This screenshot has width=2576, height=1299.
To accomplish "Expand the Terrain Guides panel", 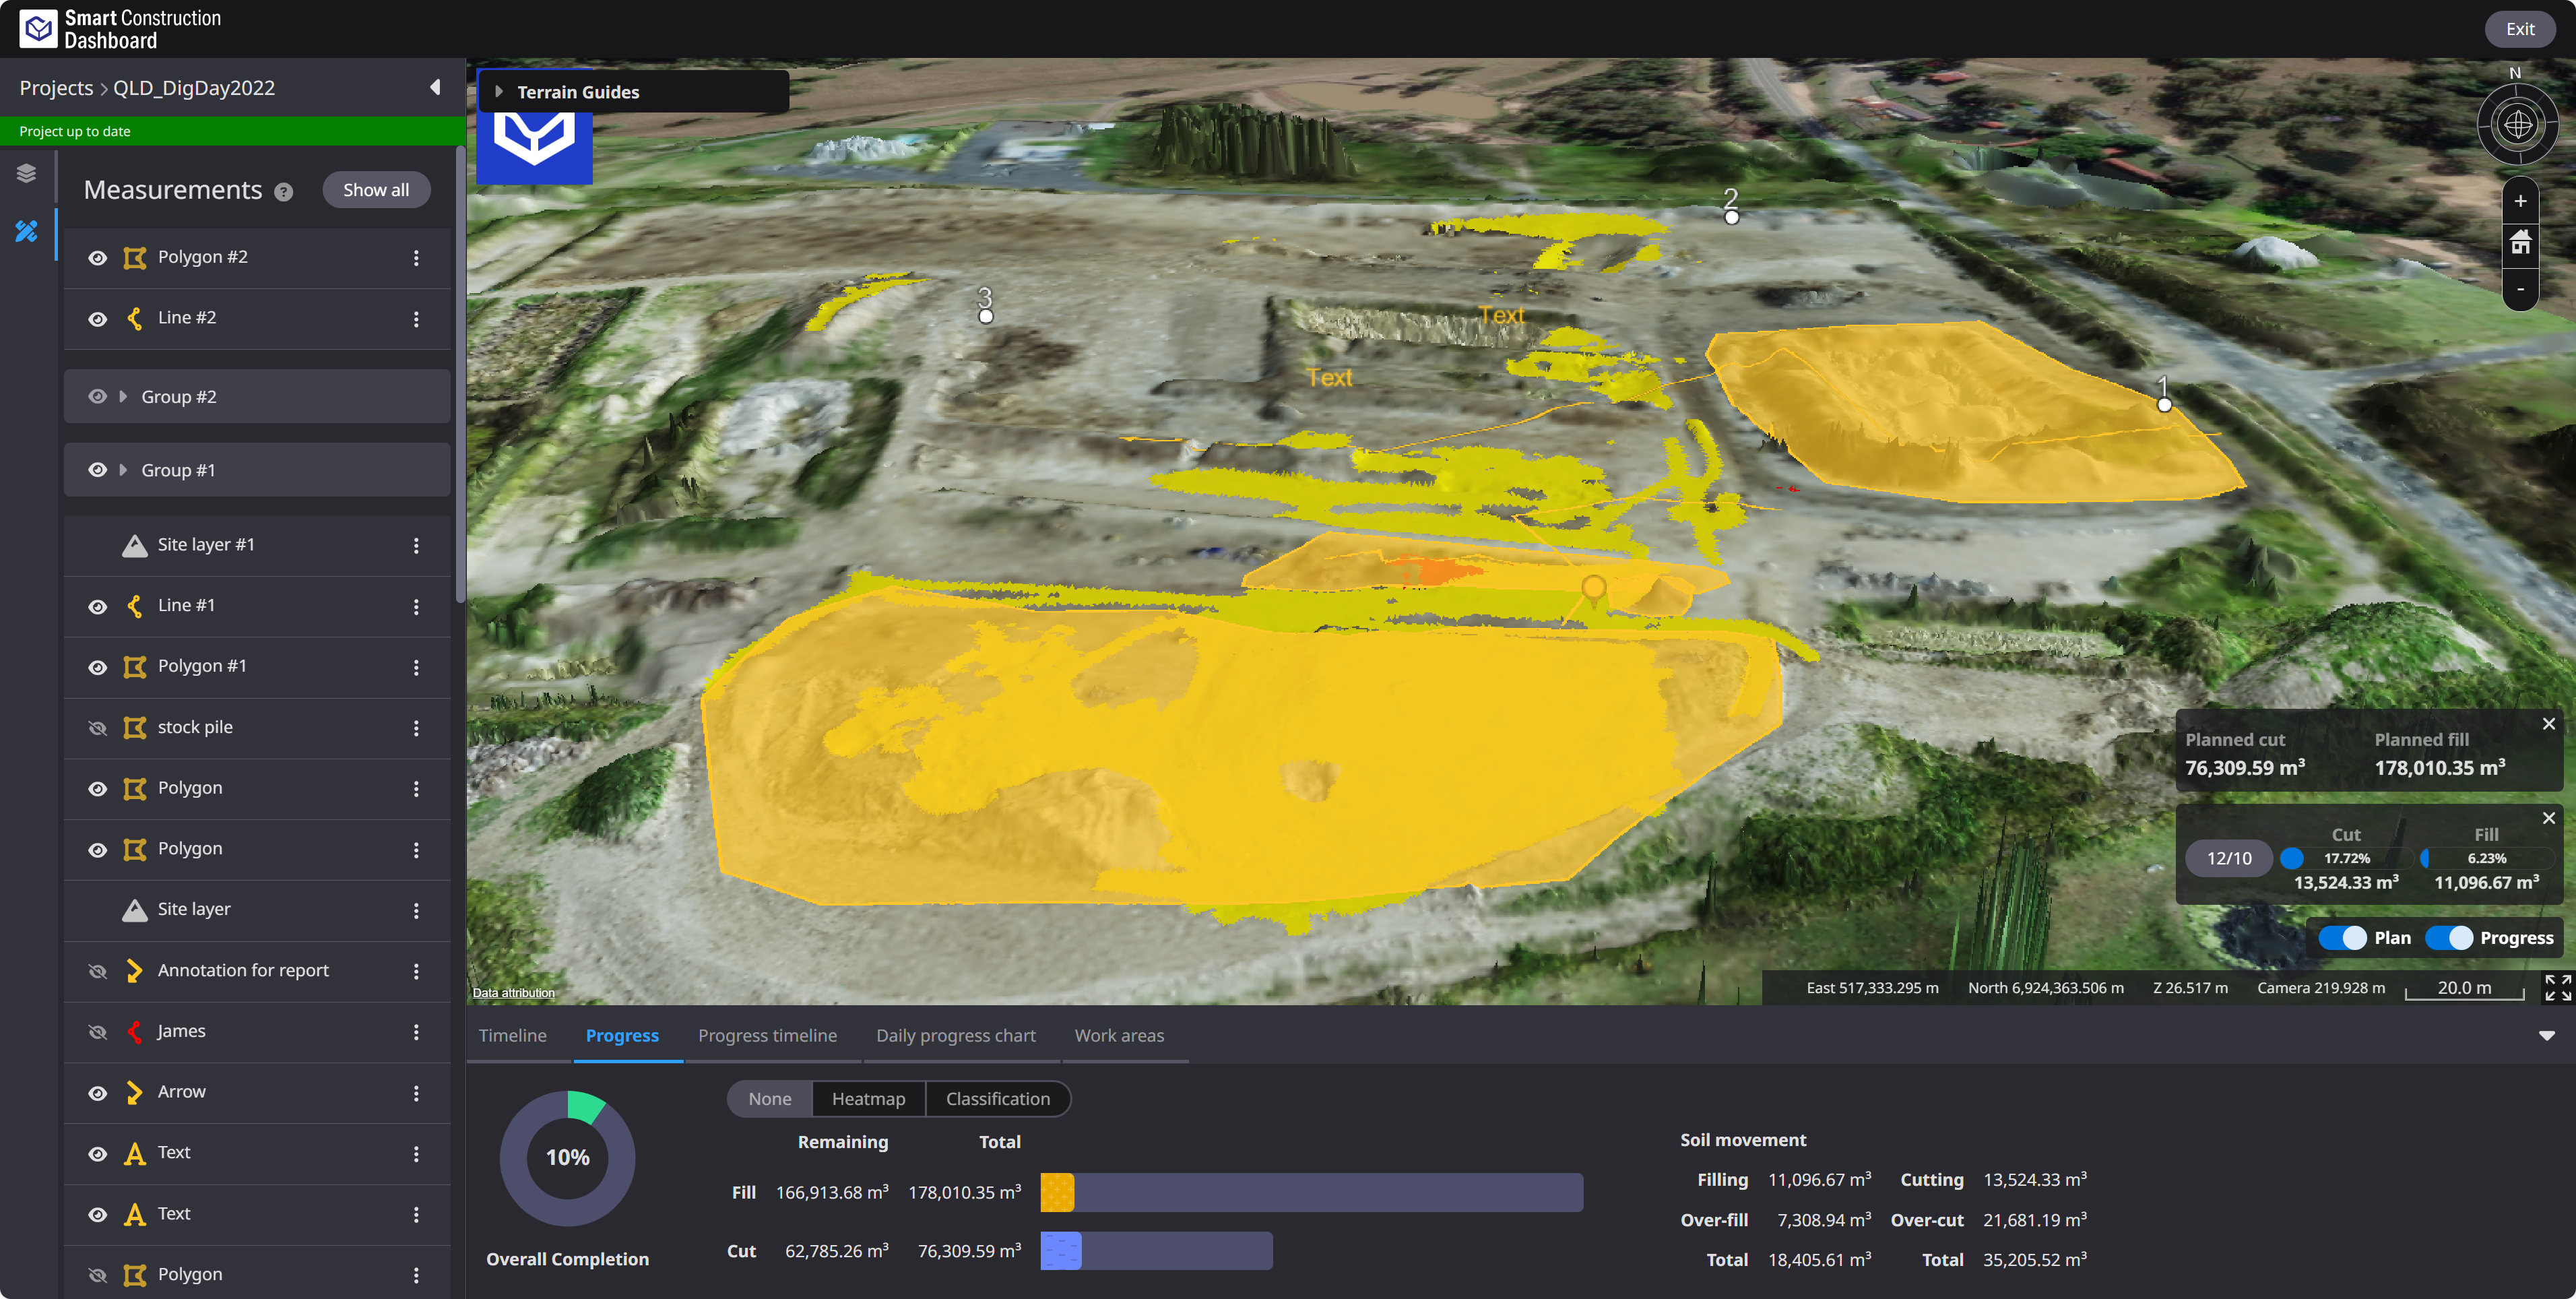I will tap(499, 92).
